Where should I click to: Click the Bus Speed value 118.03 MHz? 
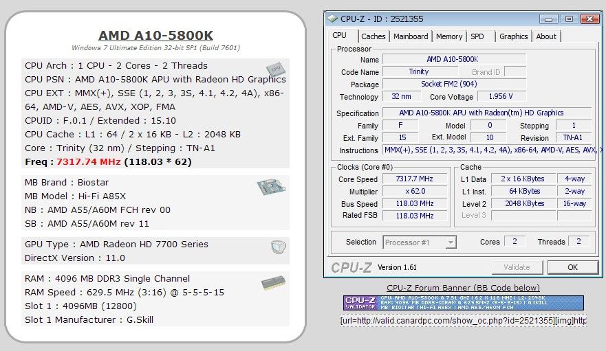coord(414,203)
